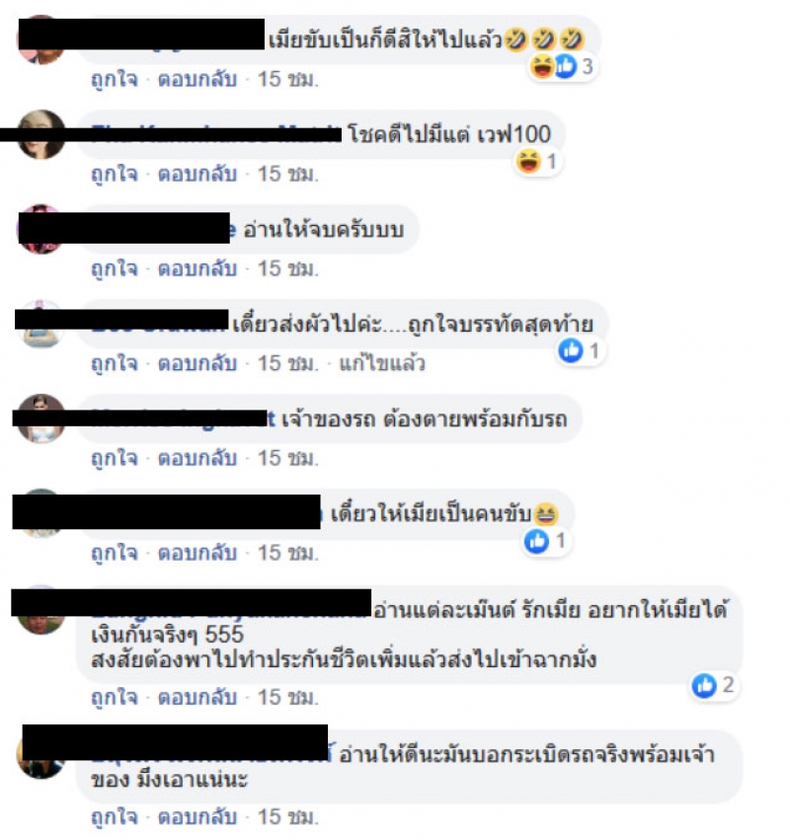Viewport: 790px width, 840px height.
Task: Open profile photo beside เจ้าของรถ comment
Action: tap(41, 419)
